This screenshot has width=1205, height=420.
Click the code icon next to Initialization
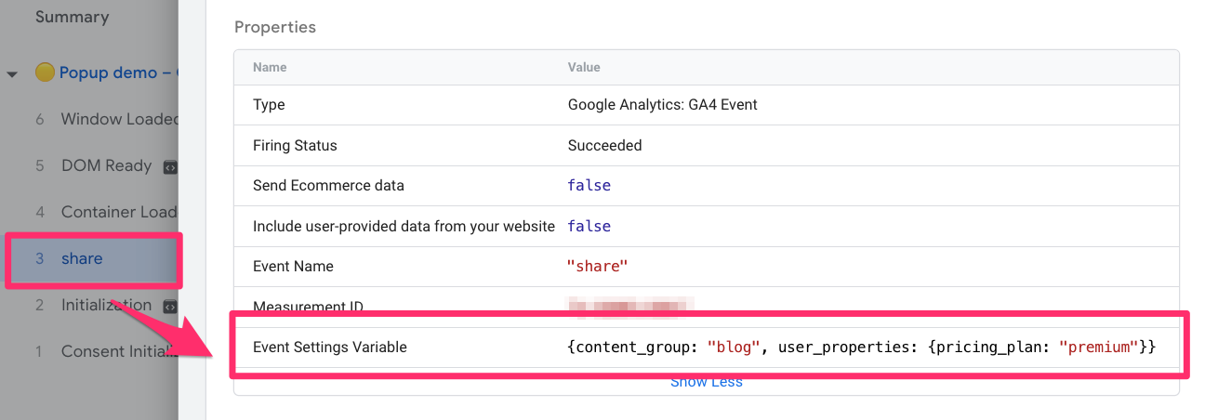click(x=170, y=306)
